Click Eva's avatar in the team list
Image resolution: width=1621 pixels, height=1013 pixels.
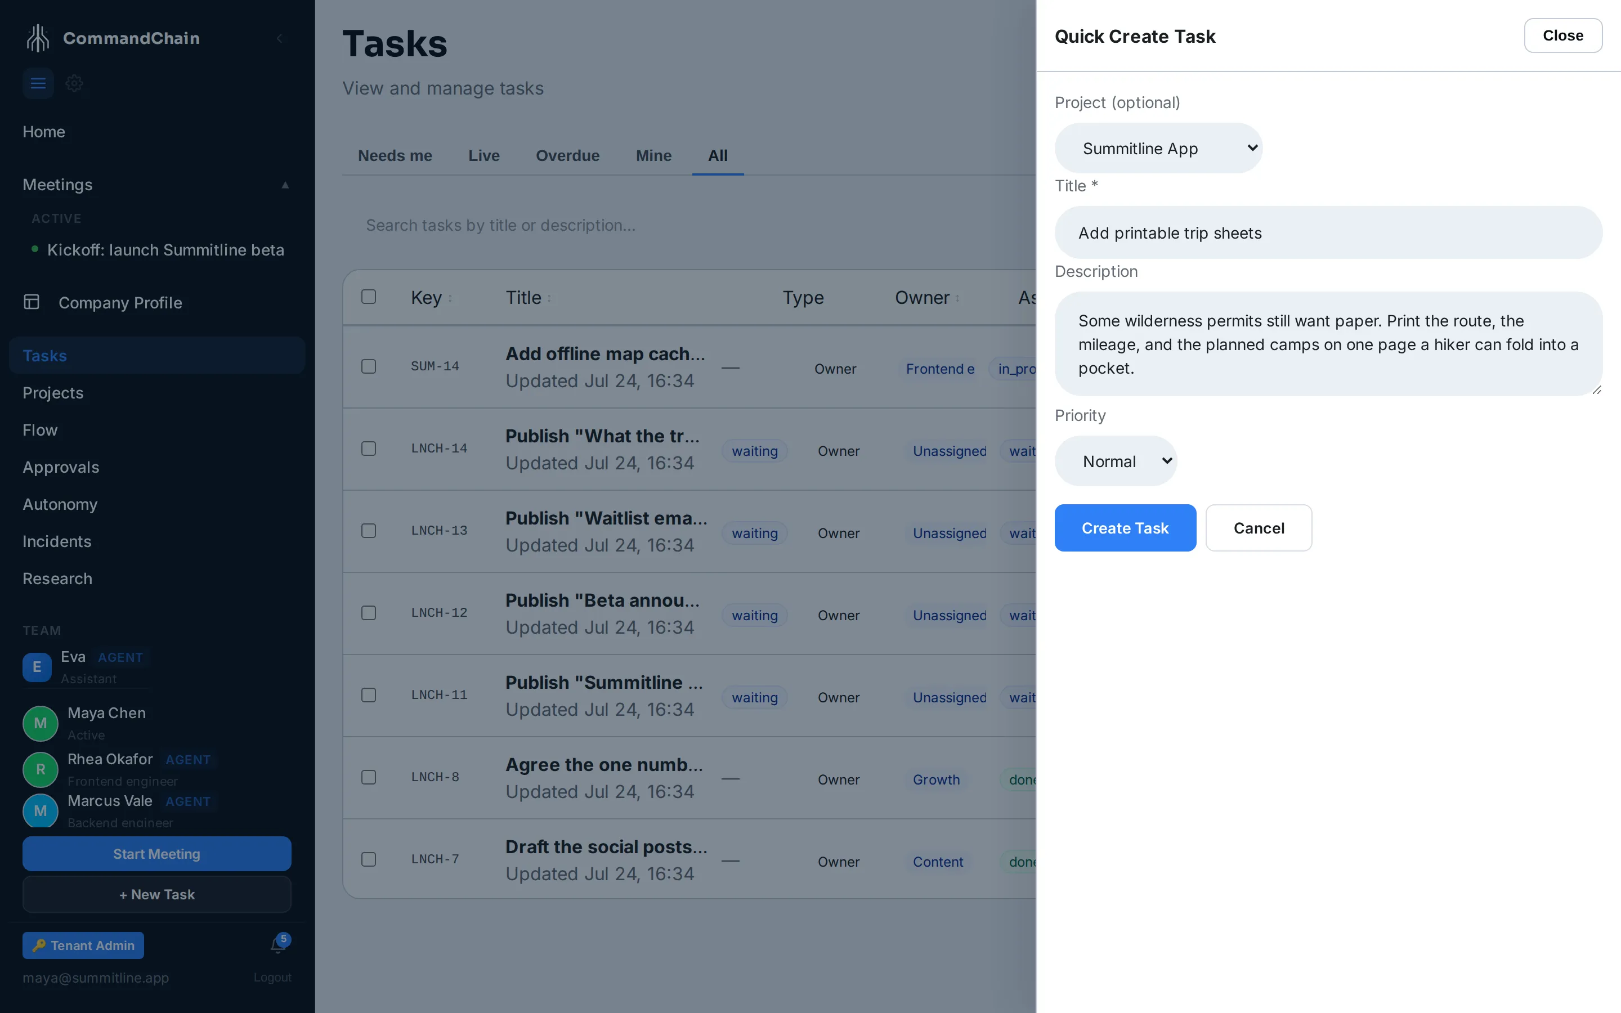(x=37, y=667)
